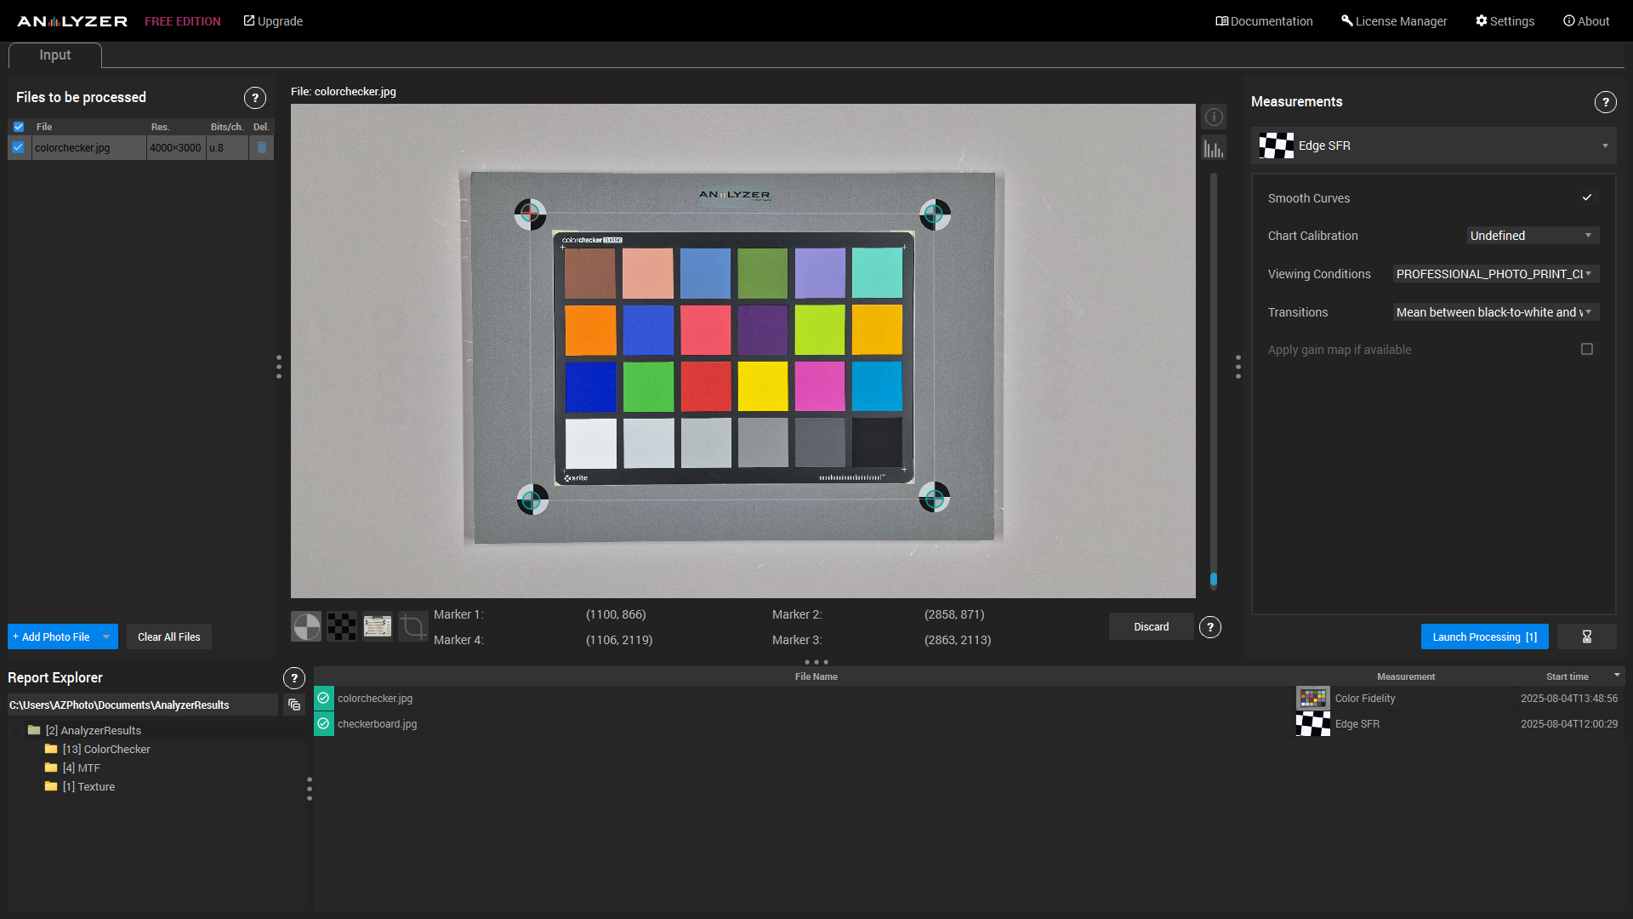Open Settings from top bar
The width and height of the screenshot is (1633, 919).
1505,21
